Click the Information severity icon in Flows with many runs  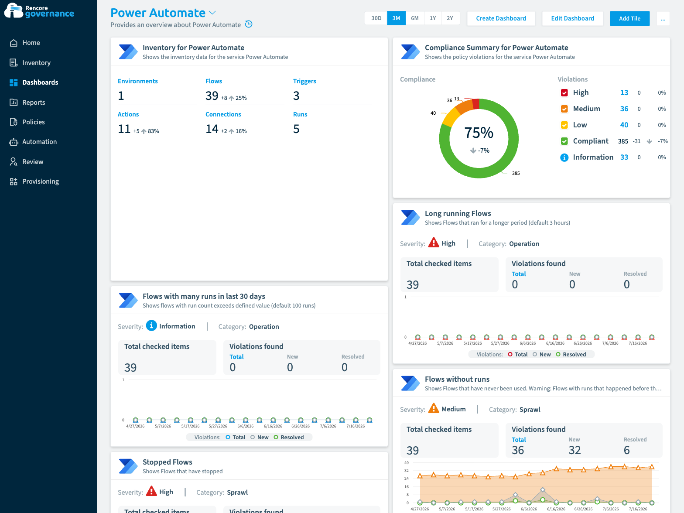151,325
